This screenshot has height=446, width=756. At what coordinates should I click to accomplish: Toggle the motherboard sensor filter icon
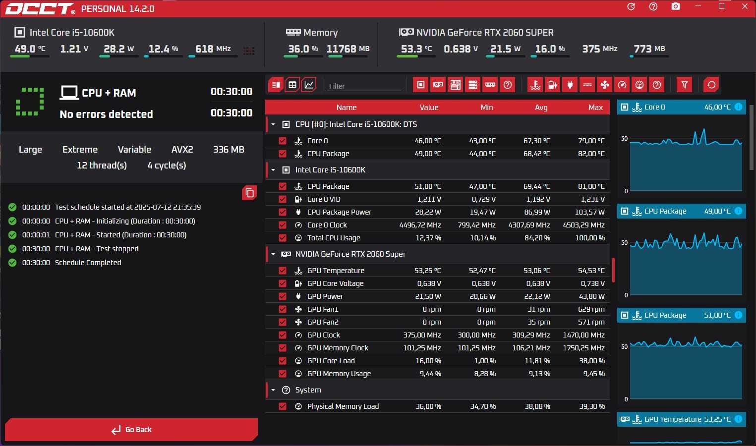(x=456, y=85)
